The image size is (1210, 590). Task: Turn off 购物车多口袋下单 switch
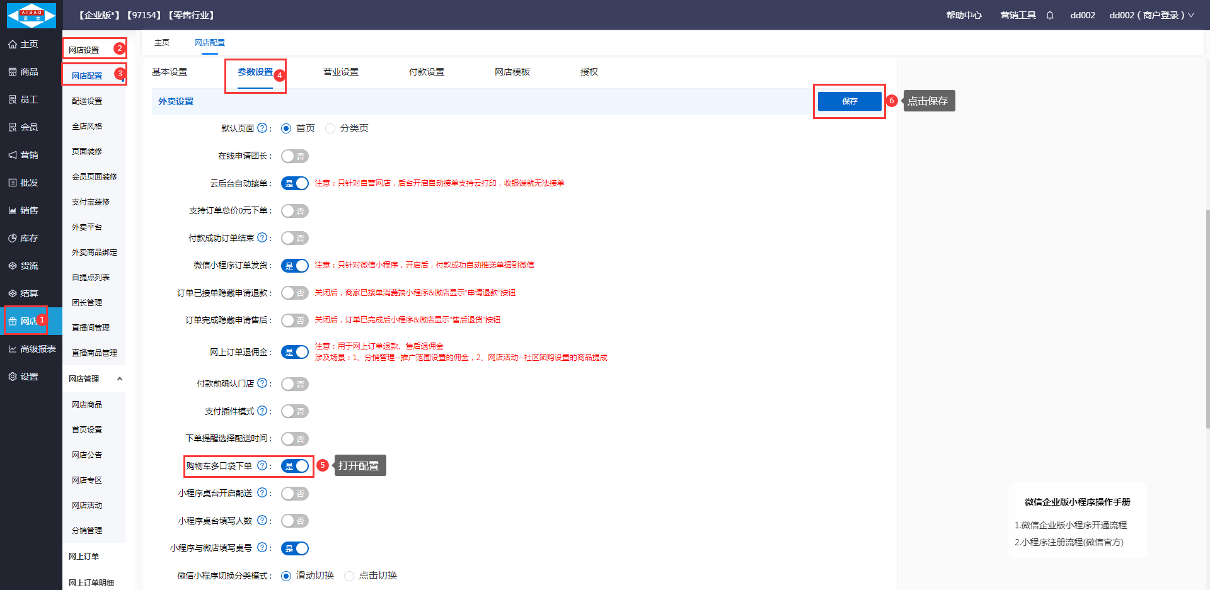pyautogui.click(x=294, y=466)
